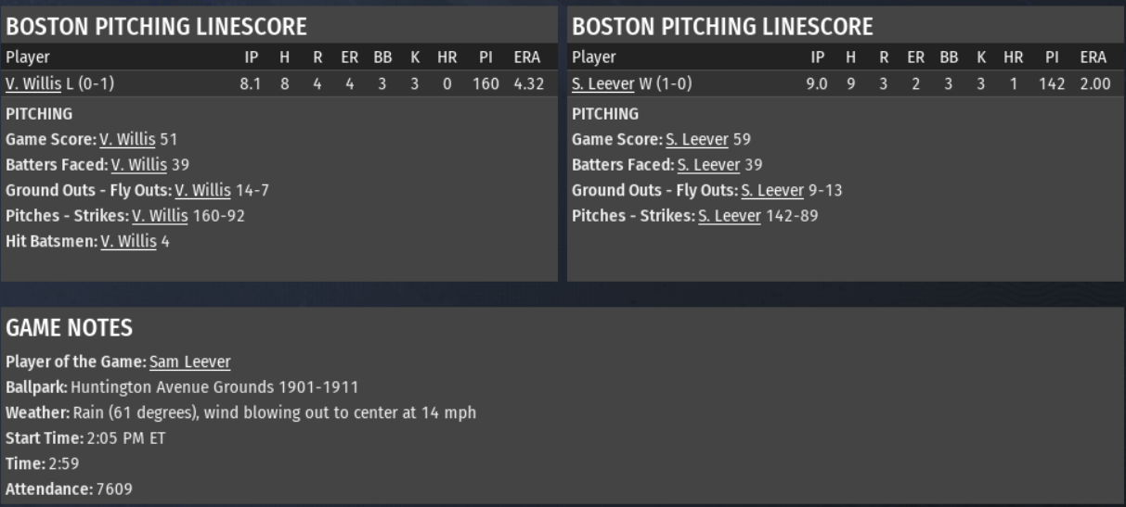Image resolution: width=1126 pixels, height=507 pixels.
Task: Click IP column header in Leever table
Action: (x=818, y=57)
